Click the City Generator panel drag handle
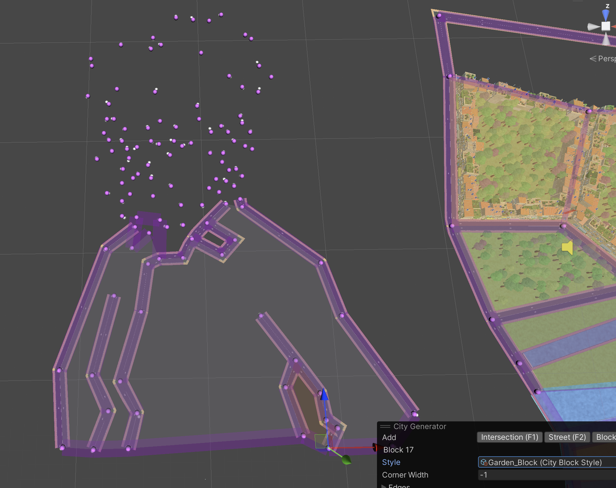This screenshot has height=488, width=616. (x=385, y=426)
